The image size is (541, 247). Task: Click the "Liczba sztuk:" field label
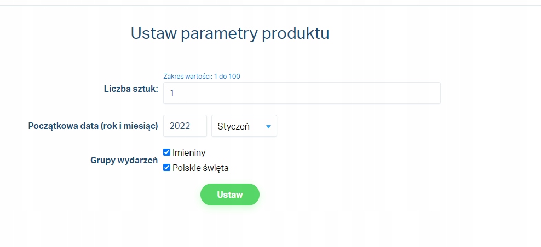(x=131, y=89)
